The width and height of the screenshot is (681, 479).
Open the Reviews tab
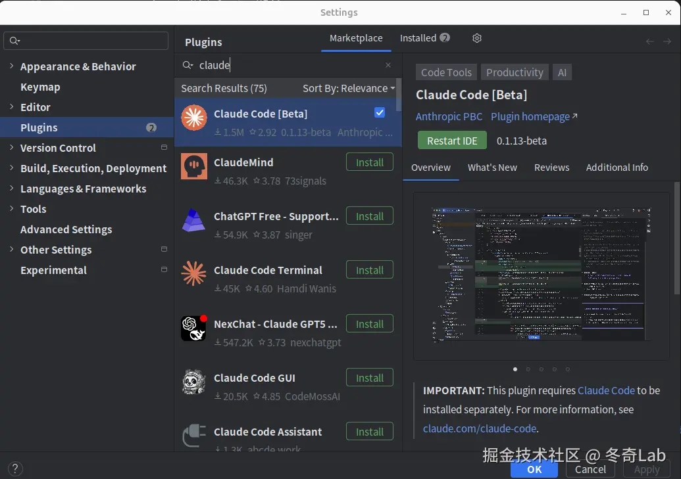click(x=551, y=168)
